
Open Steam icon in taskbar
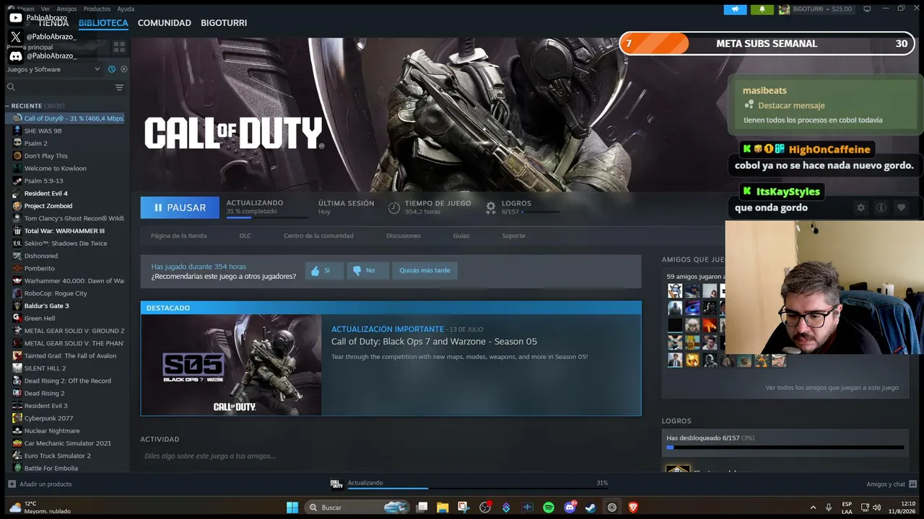point(590,507)
